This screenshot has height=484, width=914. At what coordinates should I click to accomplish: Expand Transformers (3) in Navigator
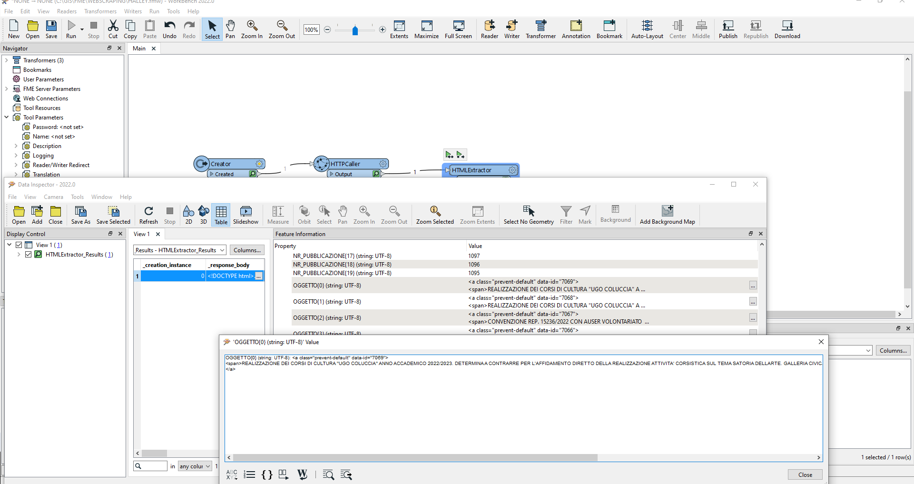(7, 60)
